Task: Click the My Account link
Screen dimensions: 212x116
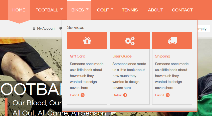Action: coord(46,28)
